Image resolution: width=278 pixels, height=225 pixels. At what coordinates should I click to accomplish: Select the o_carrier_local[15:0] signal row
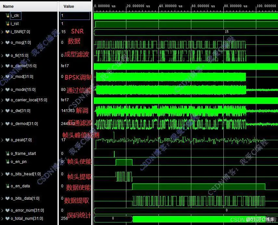pyautogui.click(x=46, y=100)
